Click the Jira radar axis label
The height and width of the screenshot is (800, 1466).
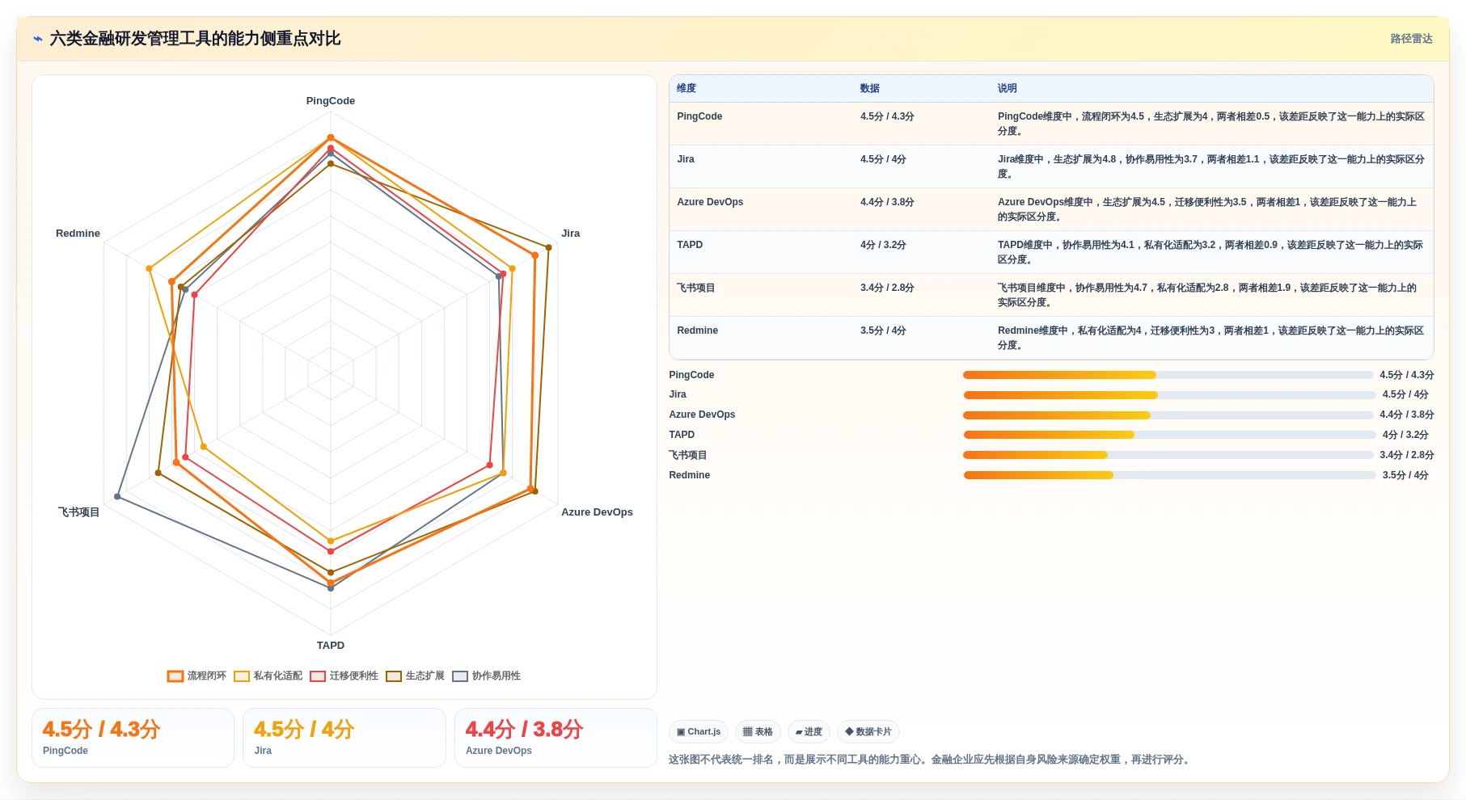pyautogui.click(x=571, y=234)
